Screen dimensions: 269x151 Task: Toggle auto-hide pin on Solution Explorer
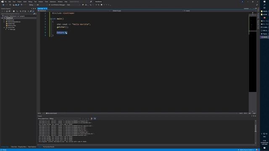(x=34, y=8)
